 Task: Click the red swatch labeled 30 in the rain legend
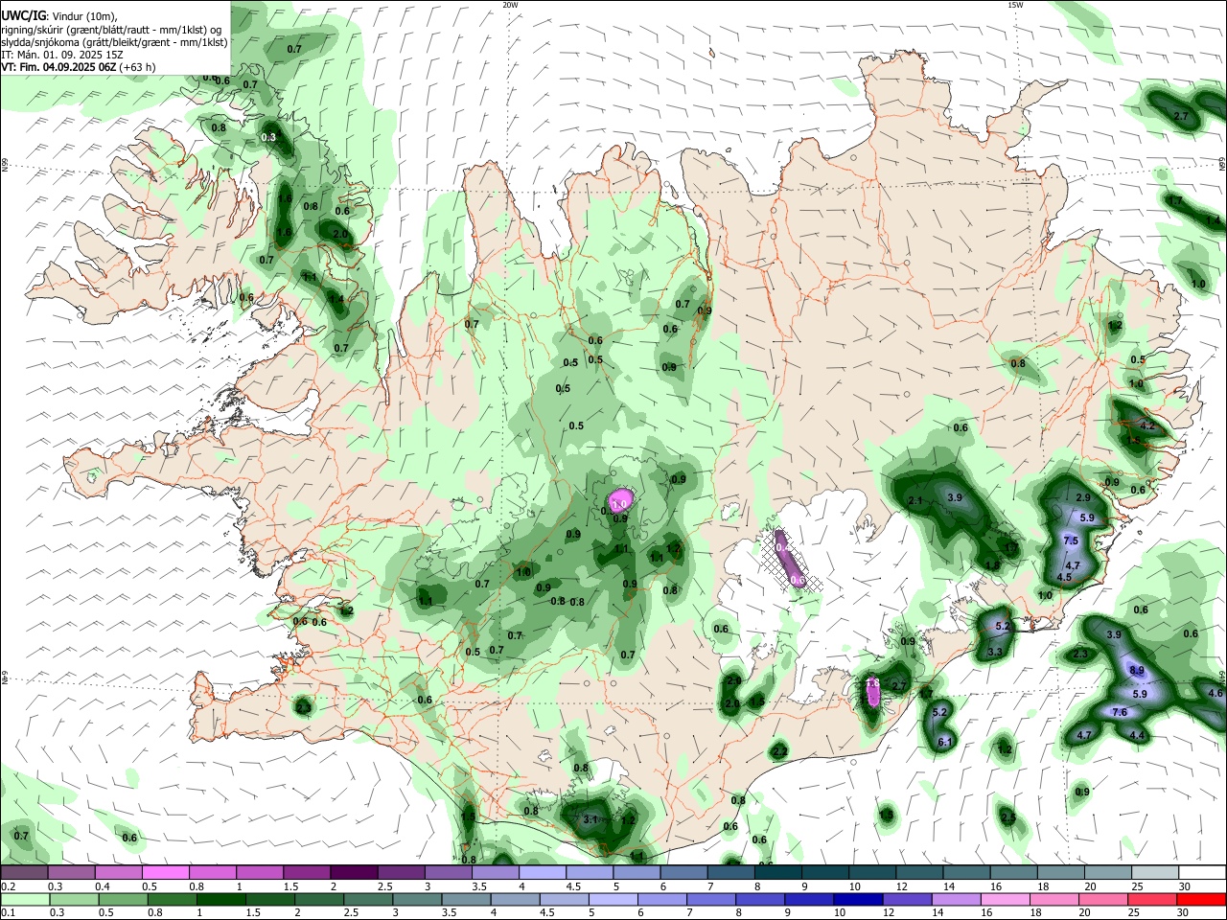(1201, 899)
